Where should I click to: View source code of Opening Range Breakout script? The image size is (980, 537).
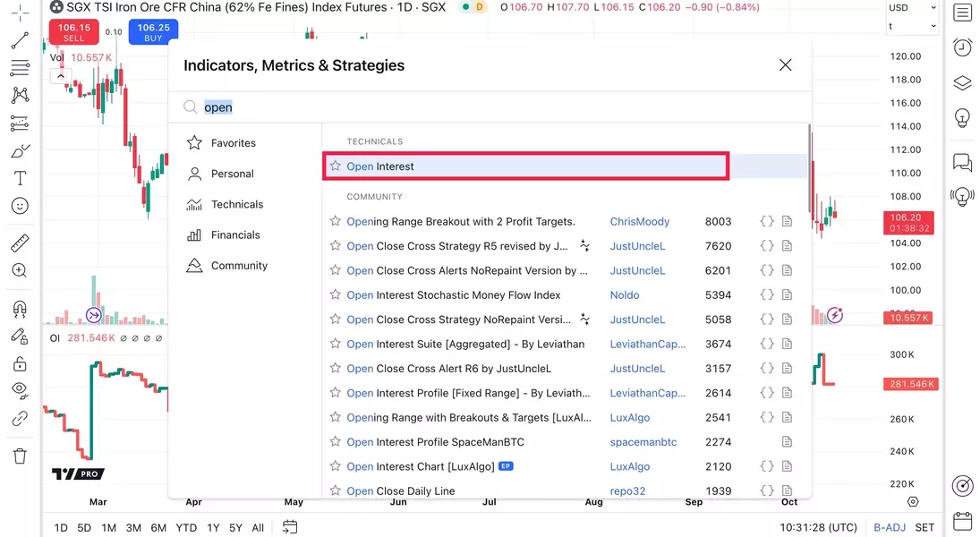tap(767, 221)
